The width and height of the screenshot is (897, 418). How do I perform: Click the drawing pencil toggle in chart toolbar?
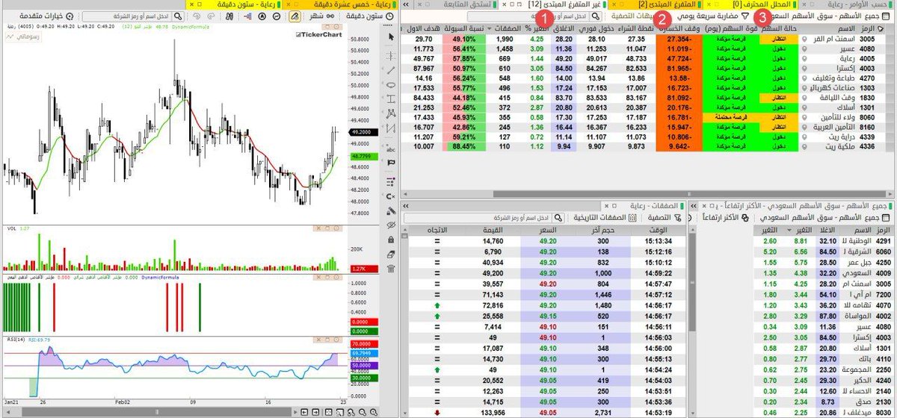point(294,16)
